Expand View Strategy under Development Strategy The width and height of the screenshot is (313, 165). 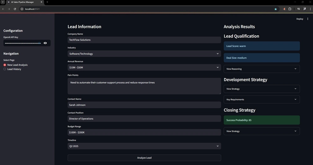point(262,89)
